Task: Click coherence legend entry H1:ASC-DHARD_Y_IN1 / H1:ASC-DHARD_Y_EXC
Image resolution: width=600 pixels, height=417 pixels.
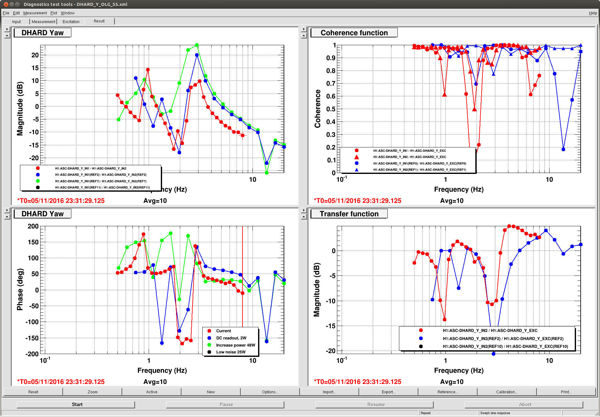Action: point(410,151)
